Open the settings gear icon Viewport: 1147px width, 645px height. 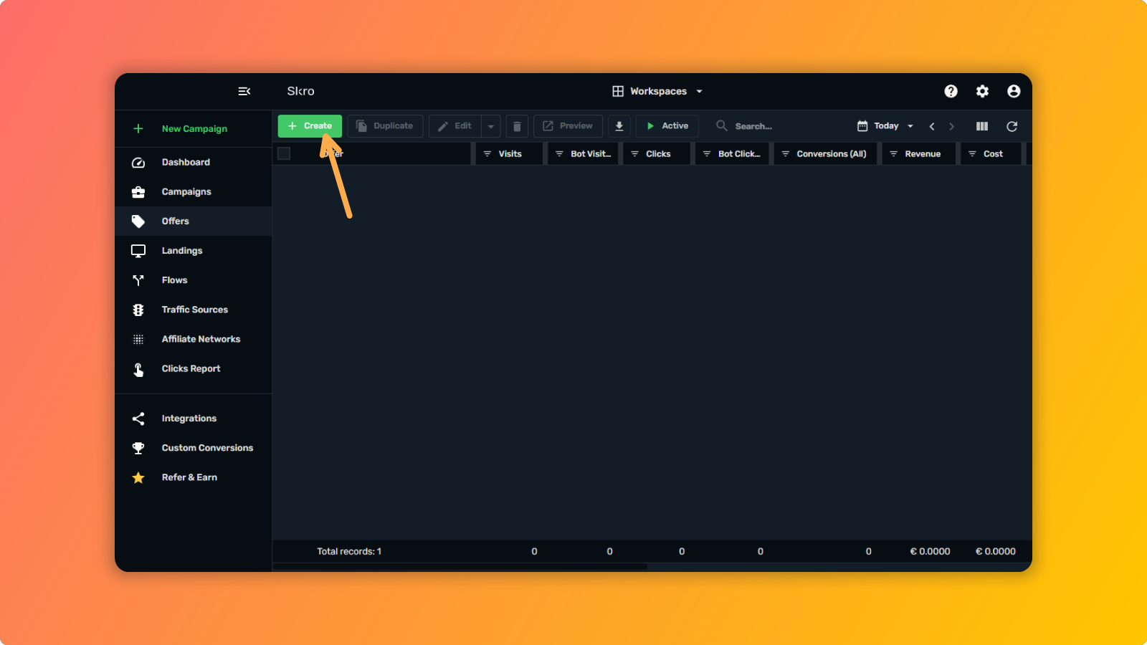point(982,91)
